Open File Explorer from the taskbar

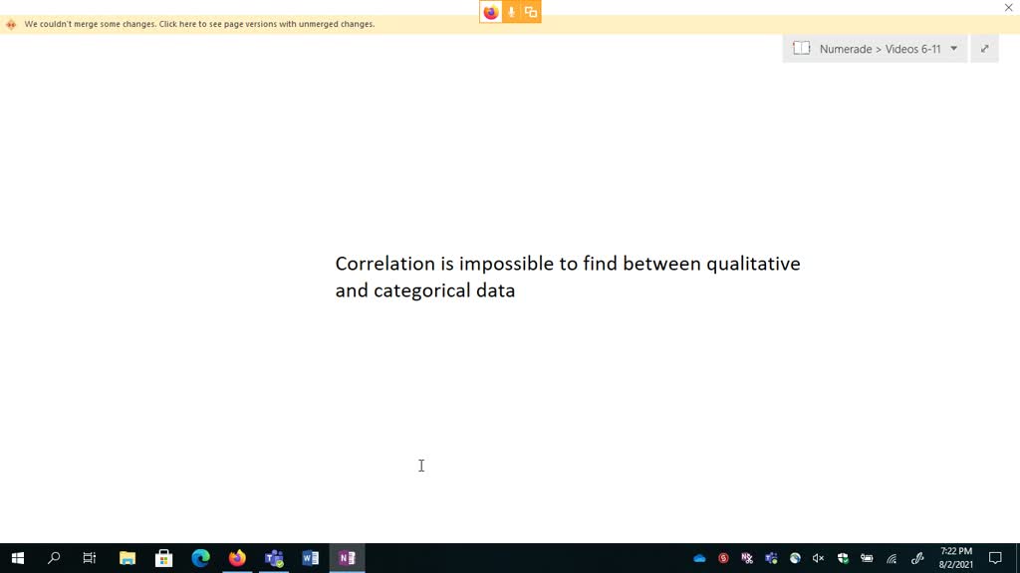pos(127,557)
